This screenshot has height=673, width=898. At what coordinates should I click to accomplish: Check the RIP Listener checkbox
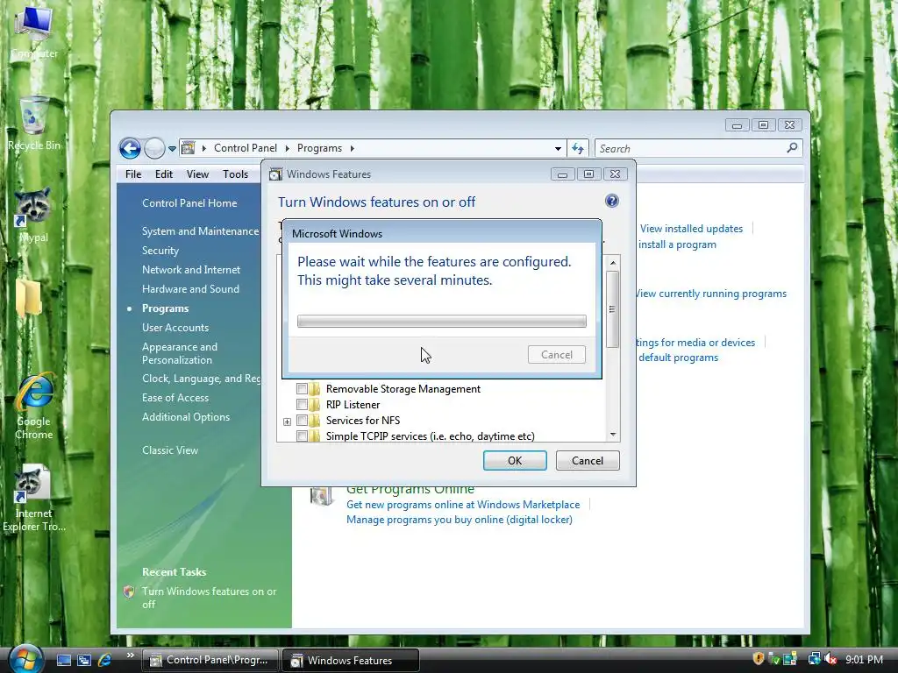(302, 405)
